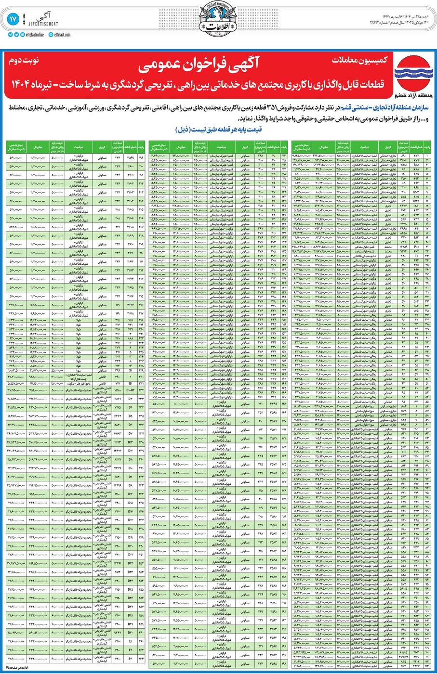Screen dimensions: 437x674
Task: Click قیمت پایه هر قطعه طبق لیست subtitle
Action: 219,129
